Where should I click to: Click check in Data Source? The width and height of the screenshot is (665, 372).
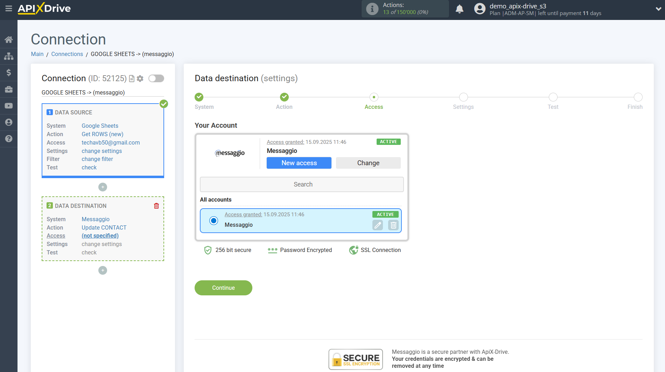click(x=89, y=167)
